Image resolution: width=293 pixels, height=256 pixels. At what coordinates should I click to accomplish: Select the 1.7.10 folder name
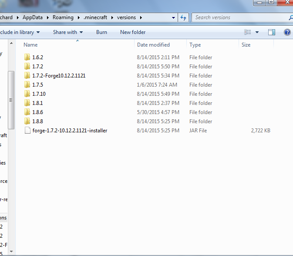(x=39, y=94)
